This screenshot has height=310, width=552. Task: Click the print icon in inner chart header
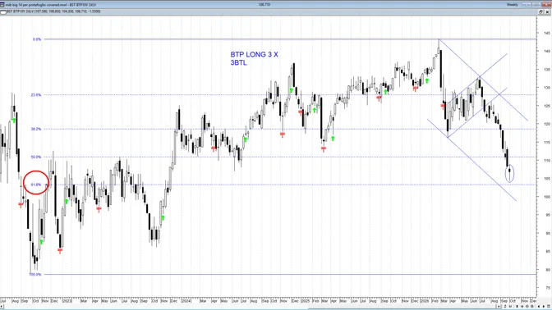point(540,11)
